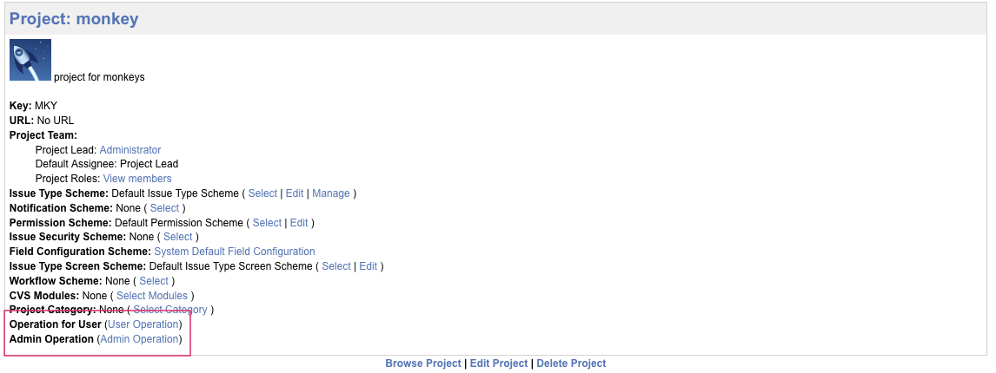Select a Notification Scheme
The image size is (996, 373).
[x=164, y=208]
